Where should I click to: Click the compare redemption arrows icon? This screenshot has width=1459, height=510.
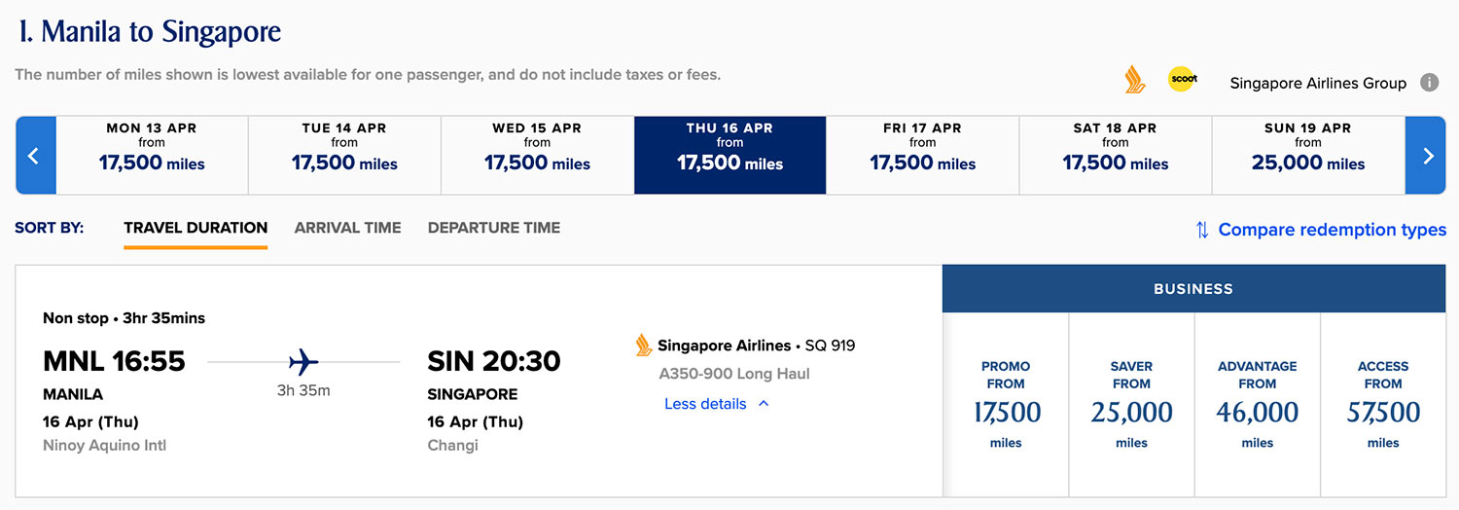point(1202,230)
